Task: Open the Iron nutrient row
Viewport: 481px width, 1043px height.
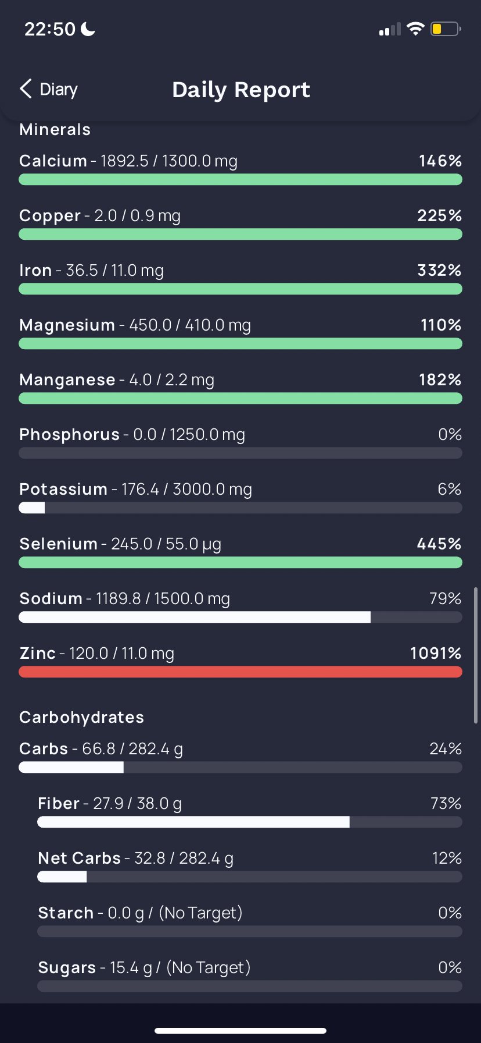Action: pos(240,278)
